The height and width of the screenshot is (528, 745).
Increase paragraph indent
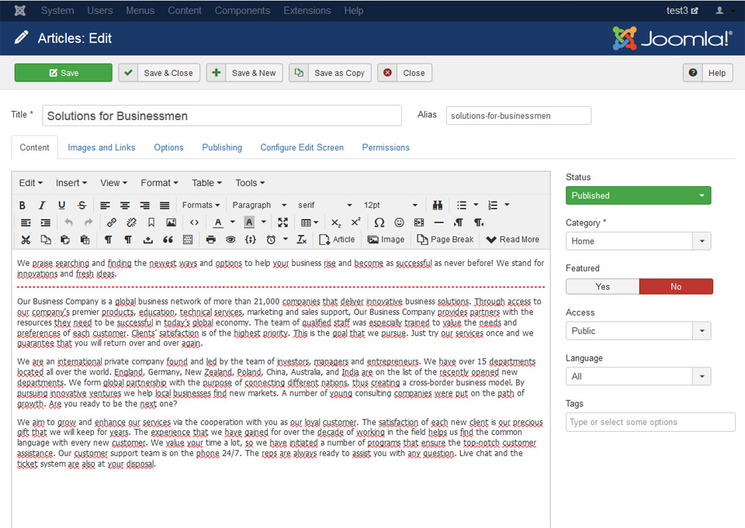(x=46, y=223)
